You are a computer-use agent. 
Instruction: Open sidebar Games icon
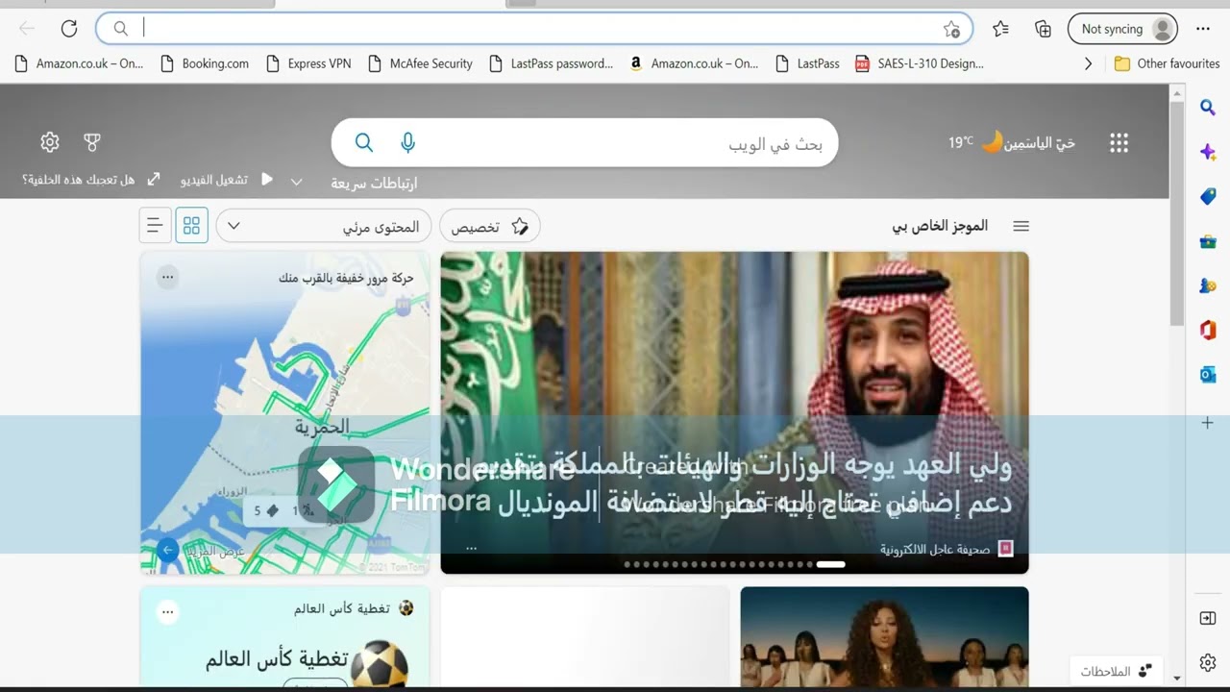click(1208, 285)
